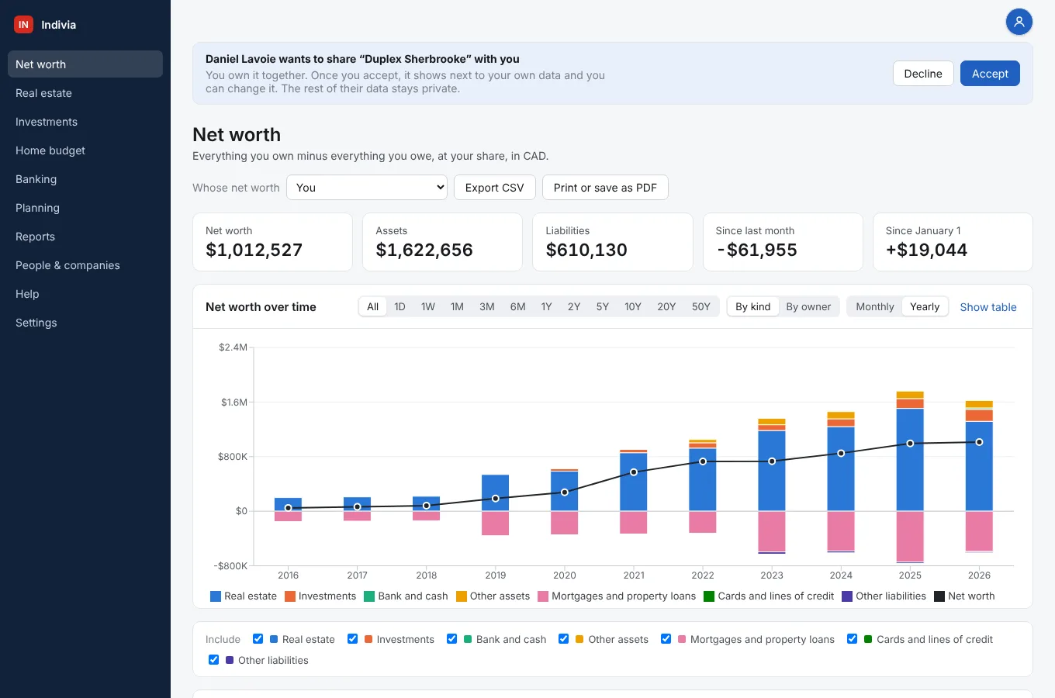This screenshot has width=1055, height=698.
Task: Click the Show table link
Action: pos(988,307)
